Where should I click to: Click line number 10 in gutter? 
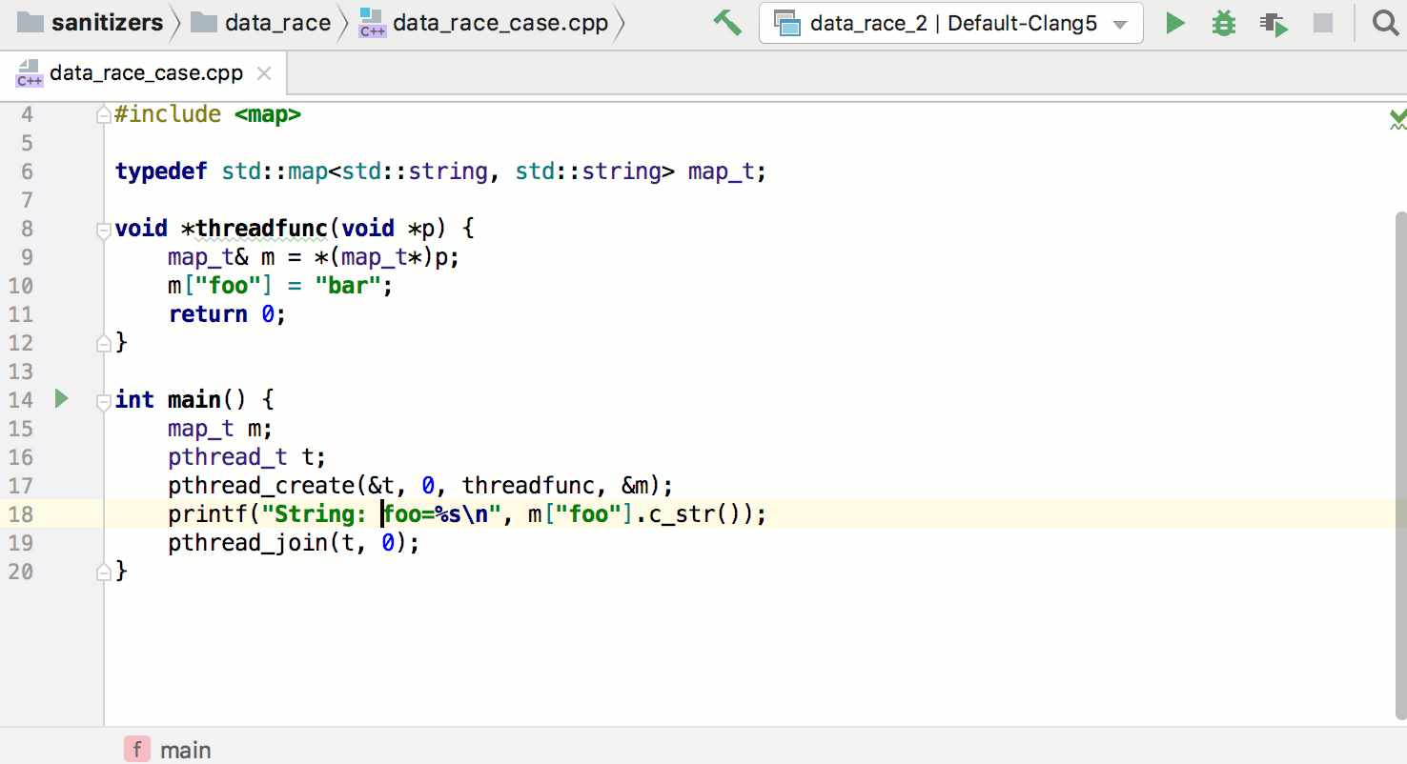click(x=21, y=286)
